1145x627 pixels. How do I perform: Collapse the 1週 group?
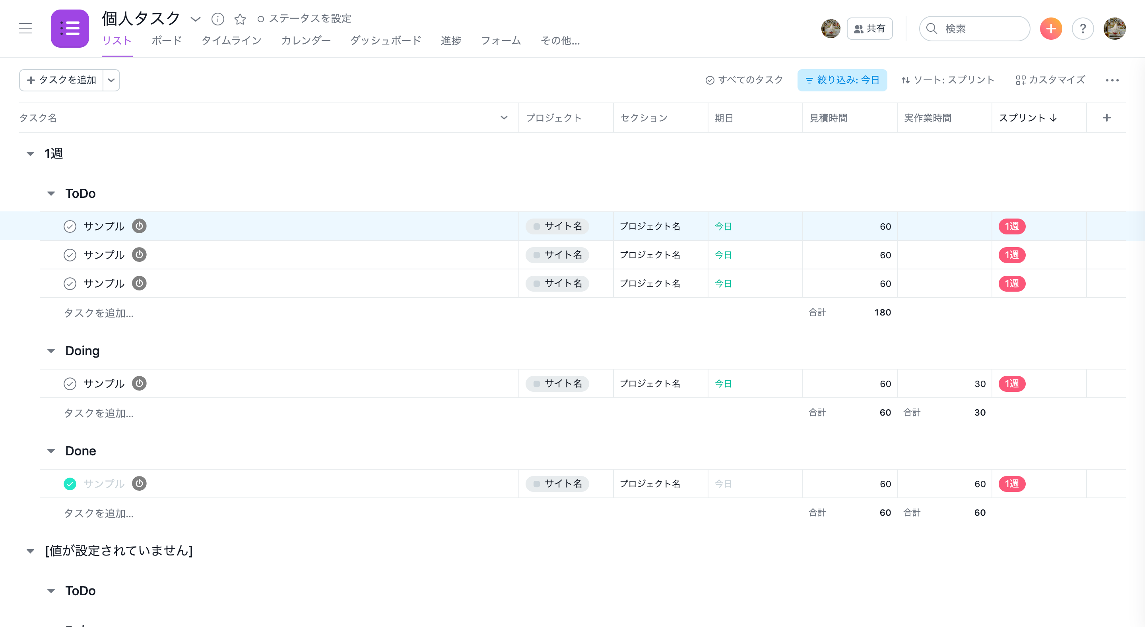point(30,154)
